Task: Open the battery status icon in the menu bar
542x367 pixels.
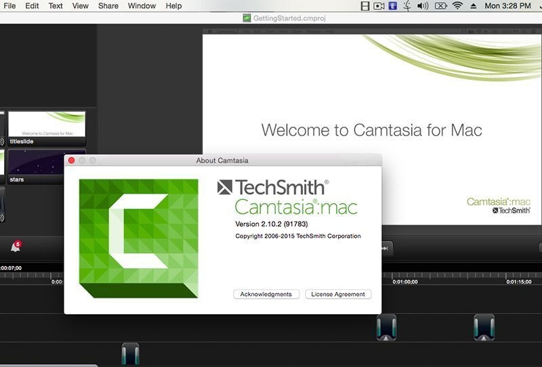Action: 441,6
